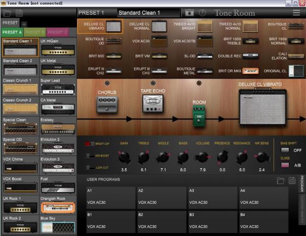Pick the VOX AC30TB amp model

(193, 41)
